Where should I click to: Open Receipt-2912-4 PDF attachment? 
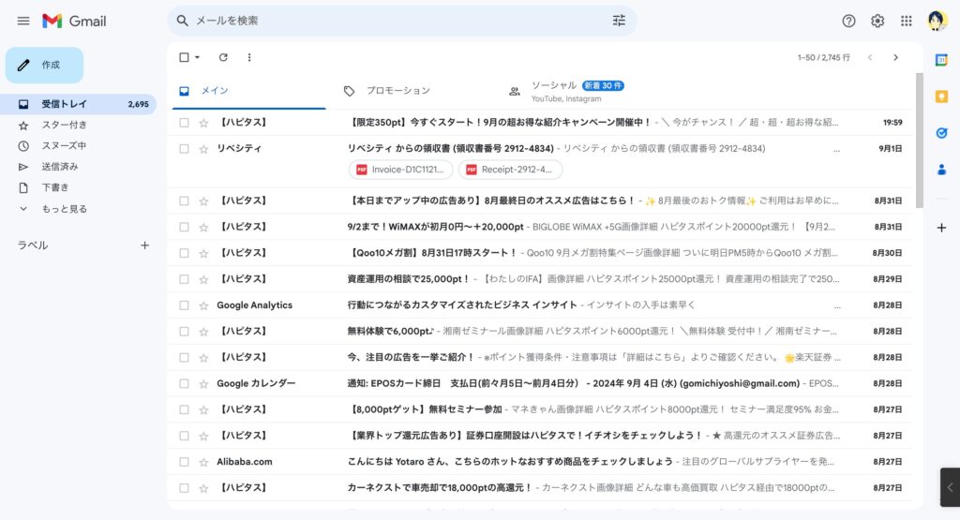510,170
